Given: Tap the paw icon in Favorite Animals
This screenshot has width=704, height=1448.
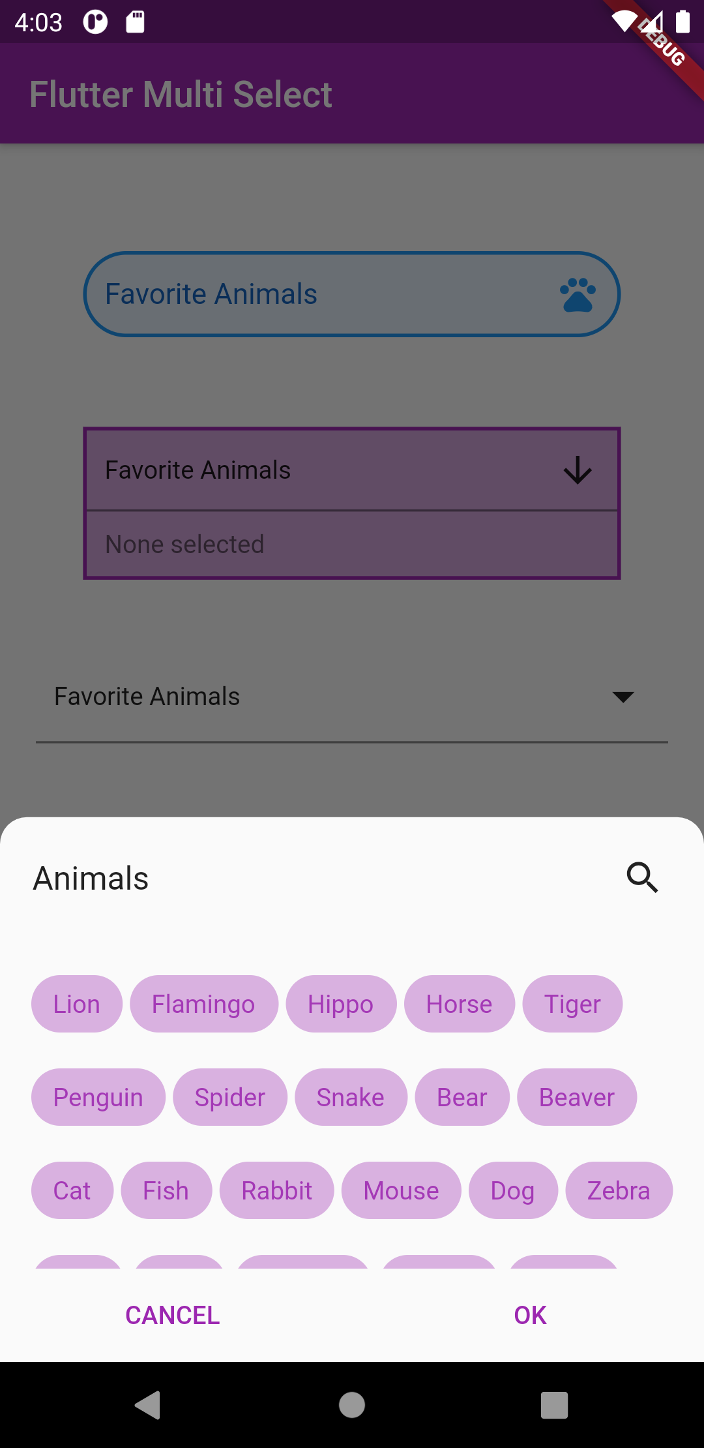Looking at the screenshot, I should click(578, 295).
